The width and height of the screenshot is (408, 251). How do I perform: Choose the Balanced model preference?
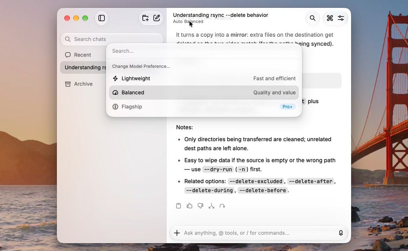coord(204,93)
